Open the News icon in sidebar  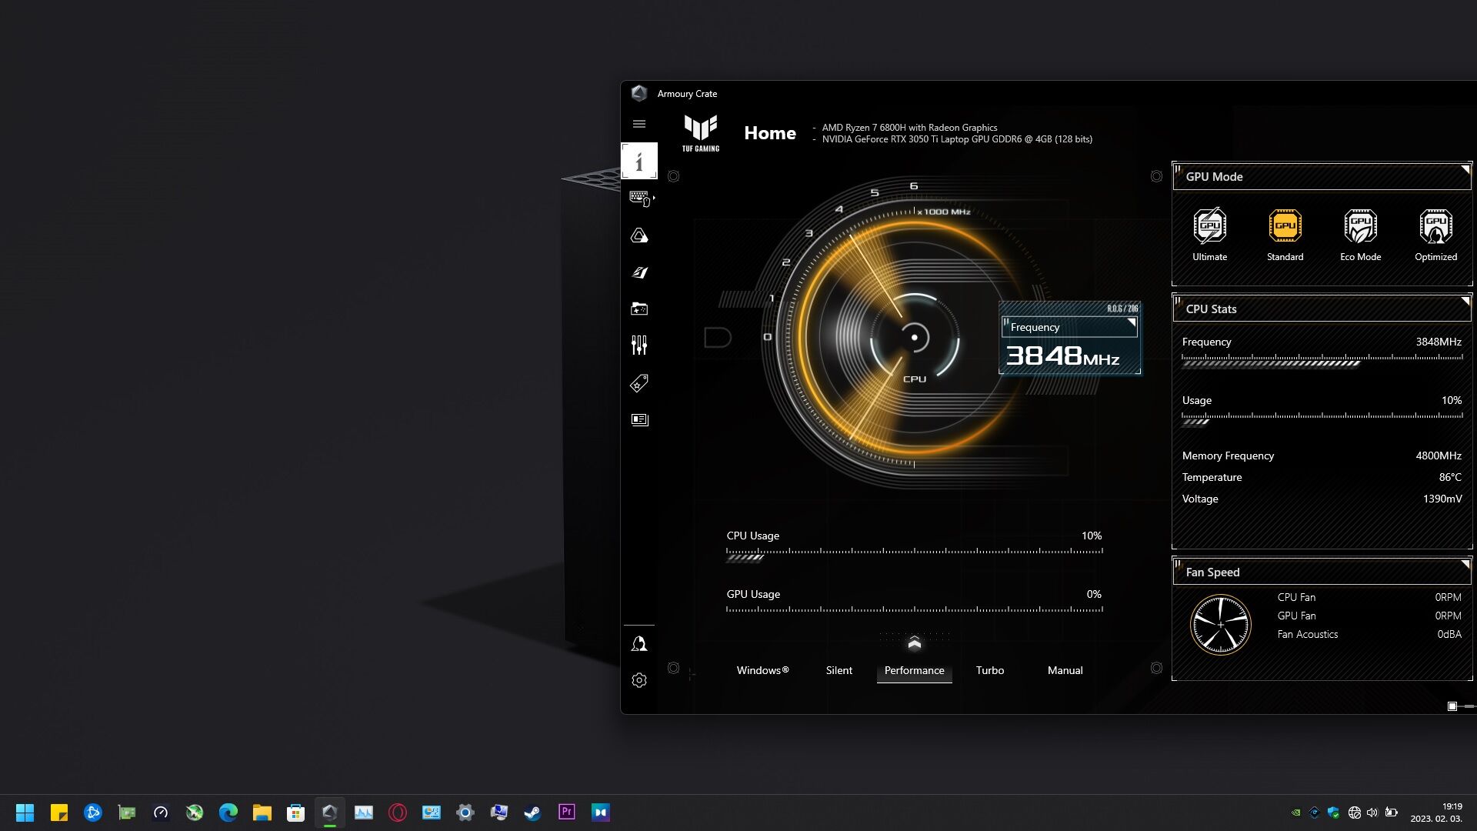coord(639,419)
